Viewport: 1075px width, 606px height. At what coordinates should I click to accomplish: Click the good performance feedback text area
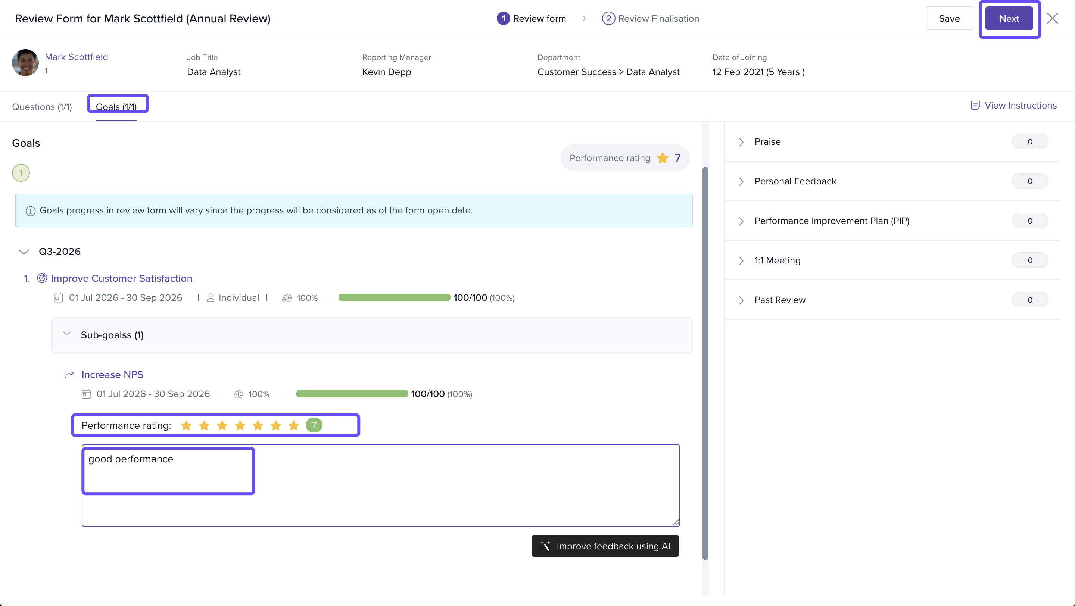point(381,485)
